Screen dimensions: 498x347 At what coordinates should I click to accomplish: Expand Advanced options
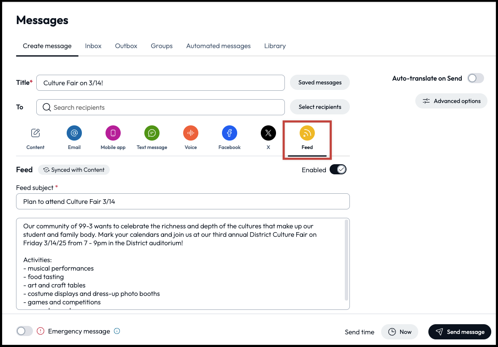[x=451, y=101]
